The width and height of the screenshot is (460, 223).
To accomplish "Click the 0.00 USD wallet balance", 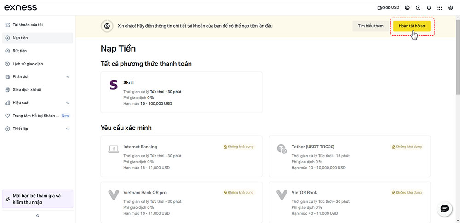I will pyautogui.click(x=388, y=8).
